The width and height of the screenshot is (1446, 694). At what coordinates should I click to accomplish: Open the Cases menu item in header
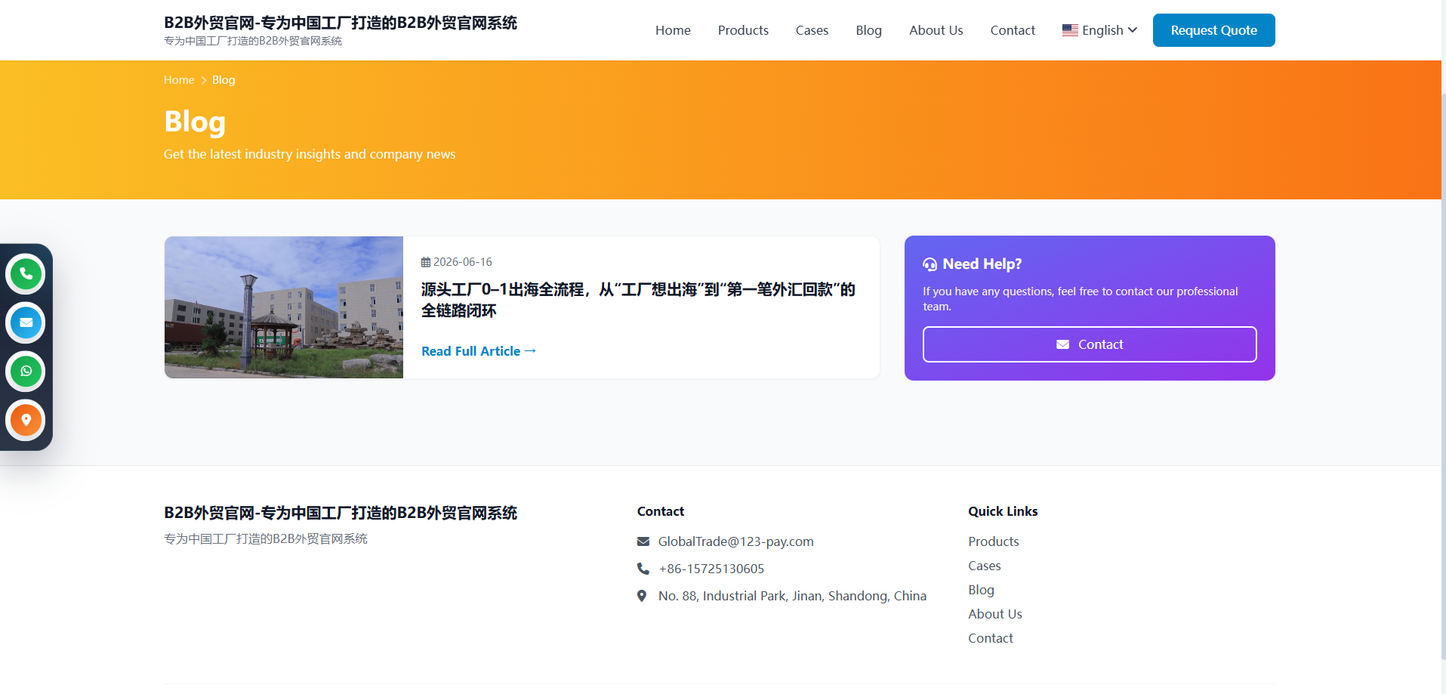click(x=812, y=30)
